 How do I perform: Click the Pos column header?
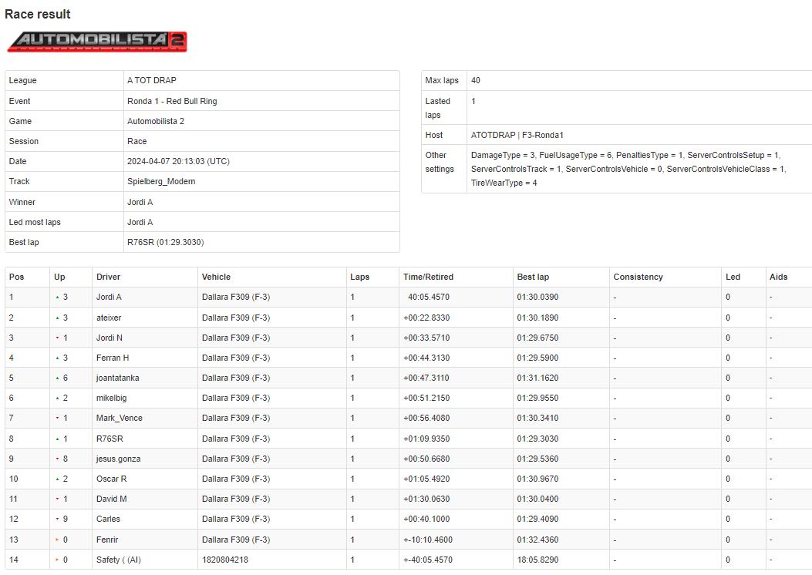[x=16, y=277]
